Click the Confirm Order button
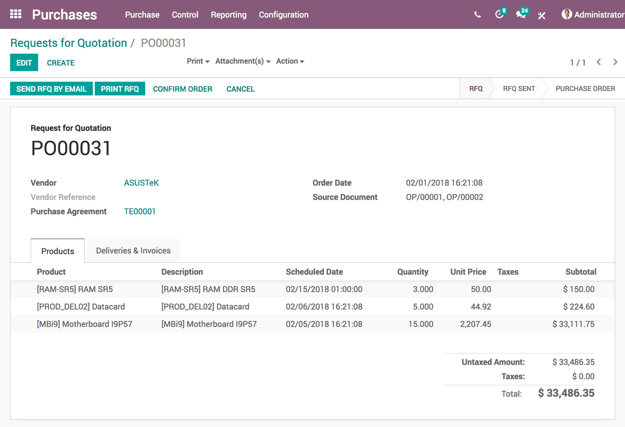Screen dimensions: 625x427 pos(182,89)
